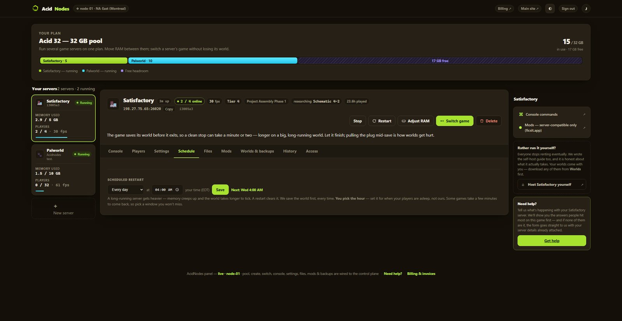Viewport: 622px width, 321px height.
Task: Open the Every day frequency dropdown
Action: coord(126,190)
